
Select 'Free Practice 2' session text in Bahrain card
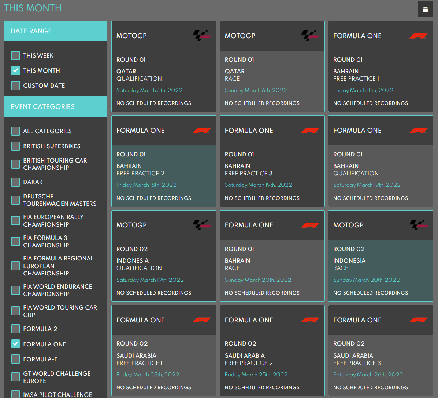click(x=140, y=173)
